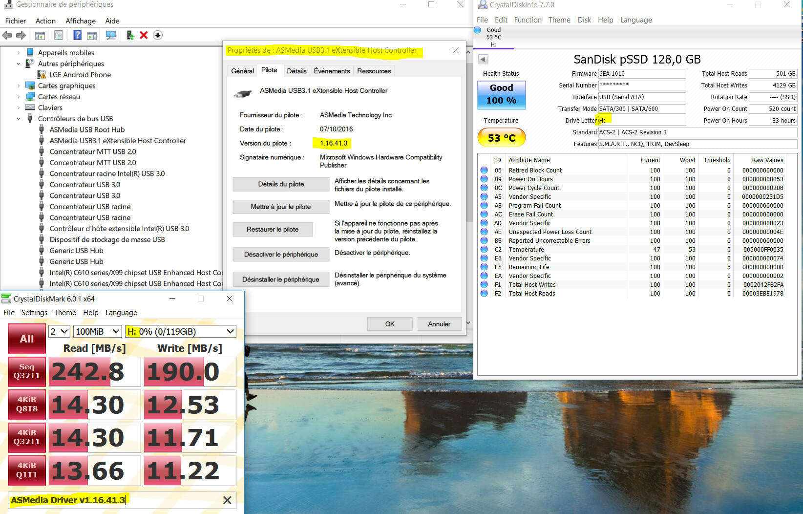Click the update driver toolbar icon
This screenshot has height=514, width=803.
tap(130, 35)
